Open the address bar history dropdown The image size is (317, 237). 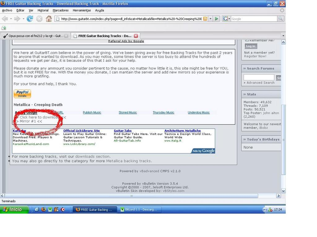pos(211,19)
